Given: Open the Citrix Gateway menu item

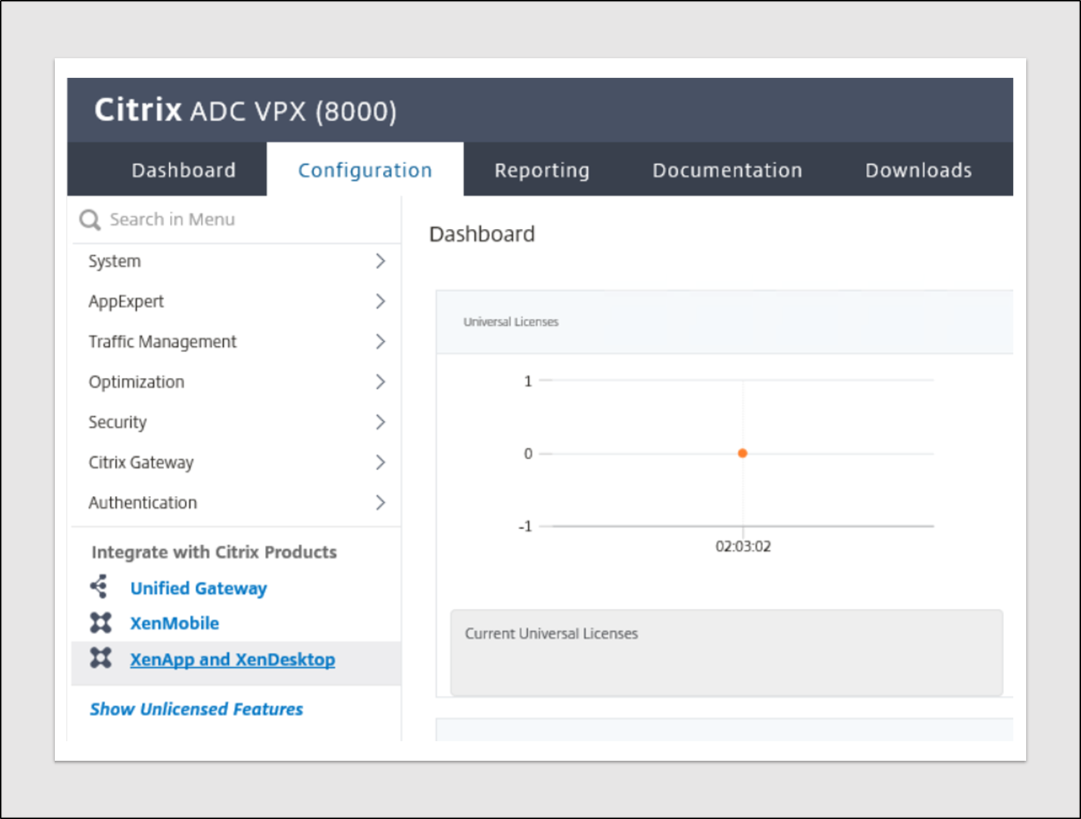Looking at the screenshot, I should click(x=141, y=463).
